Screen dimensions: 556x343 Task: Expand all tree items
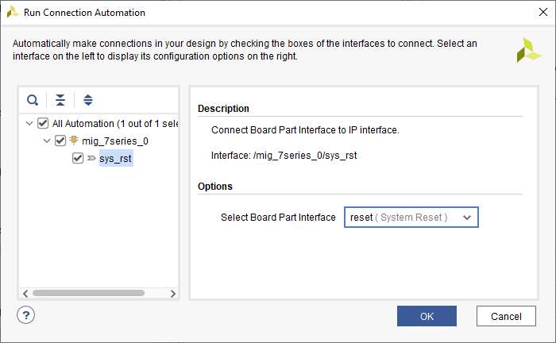[88, 100]
